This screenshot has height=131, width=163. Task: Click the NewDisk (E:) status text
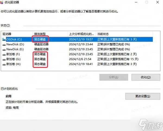(x=114, y=49)
